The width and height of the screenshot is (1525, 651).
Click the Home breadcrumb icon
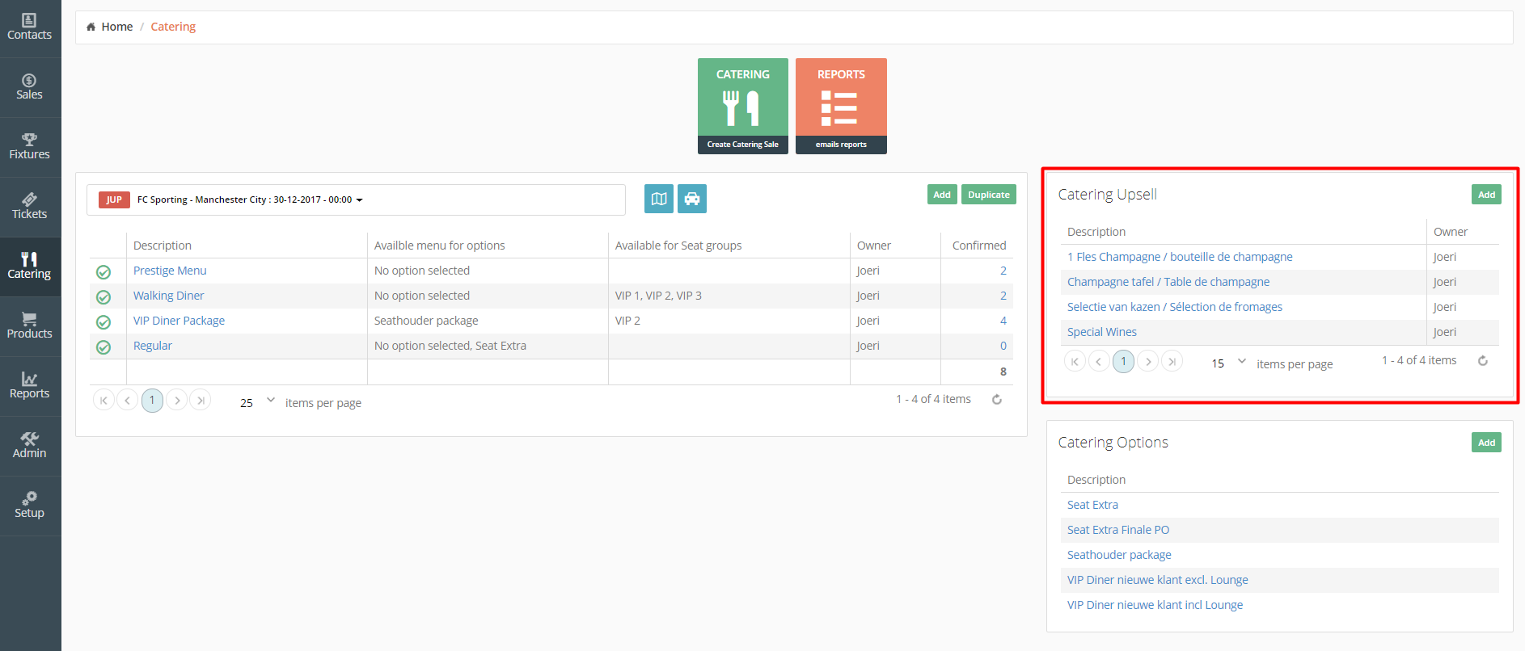(91, 27)
